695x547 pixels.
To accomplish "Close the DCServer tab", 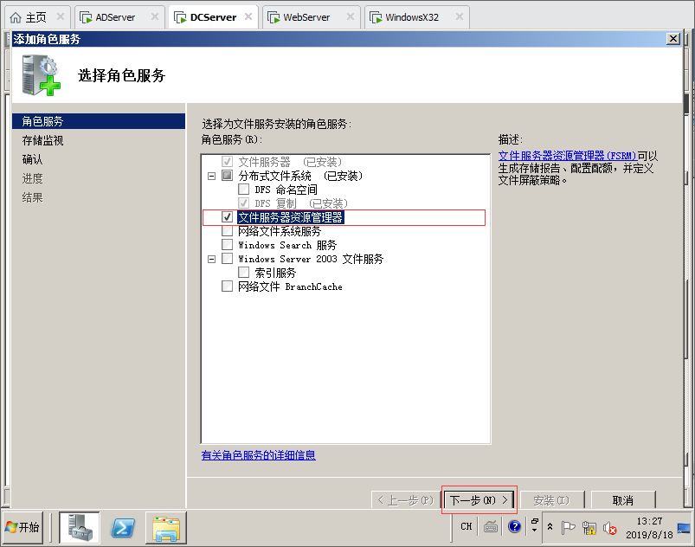I will point(248,16).
